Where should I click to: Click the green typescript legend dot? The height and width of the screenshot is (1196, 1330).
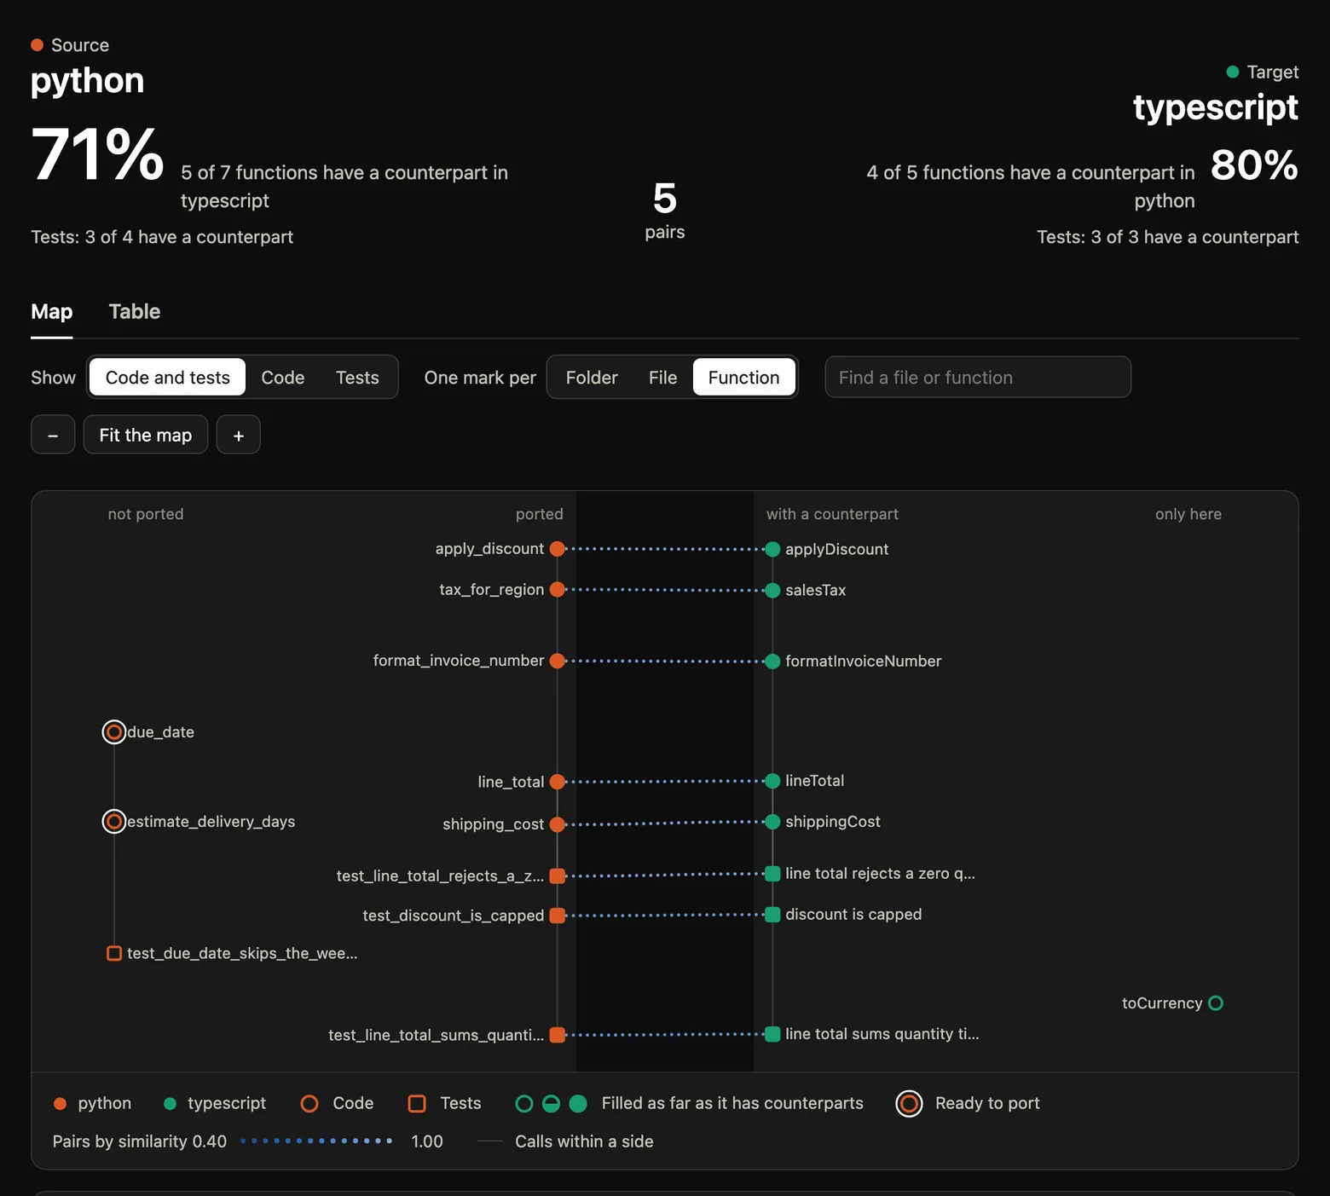[170, 1103]
